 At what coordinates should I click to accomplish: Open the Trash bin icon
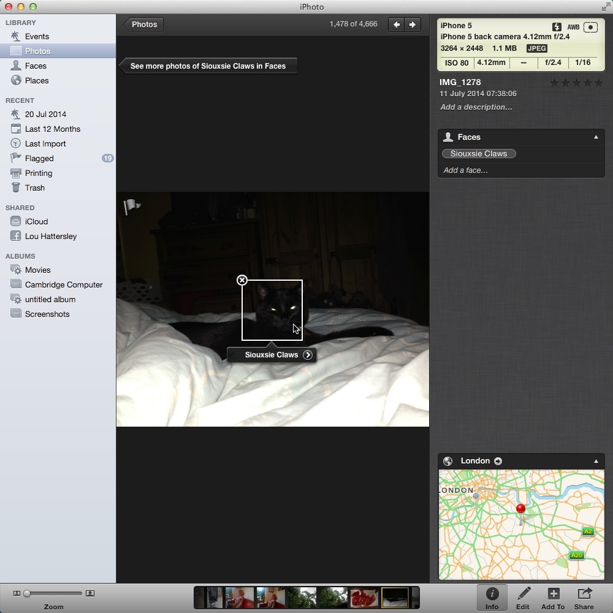[x=16, y=188]
